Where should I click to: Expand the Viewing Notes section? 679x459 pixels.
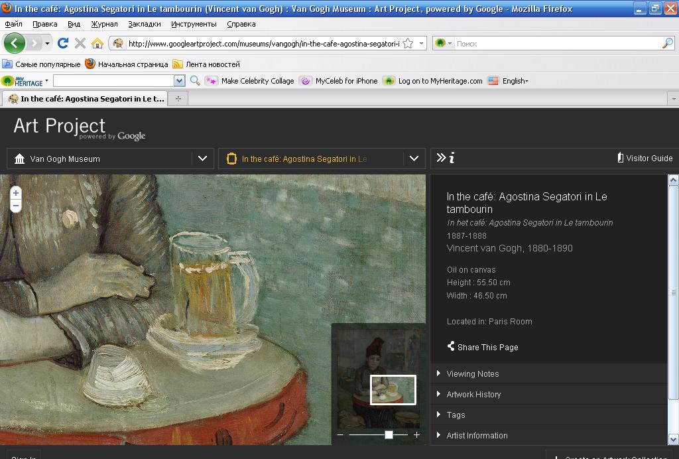472,374
